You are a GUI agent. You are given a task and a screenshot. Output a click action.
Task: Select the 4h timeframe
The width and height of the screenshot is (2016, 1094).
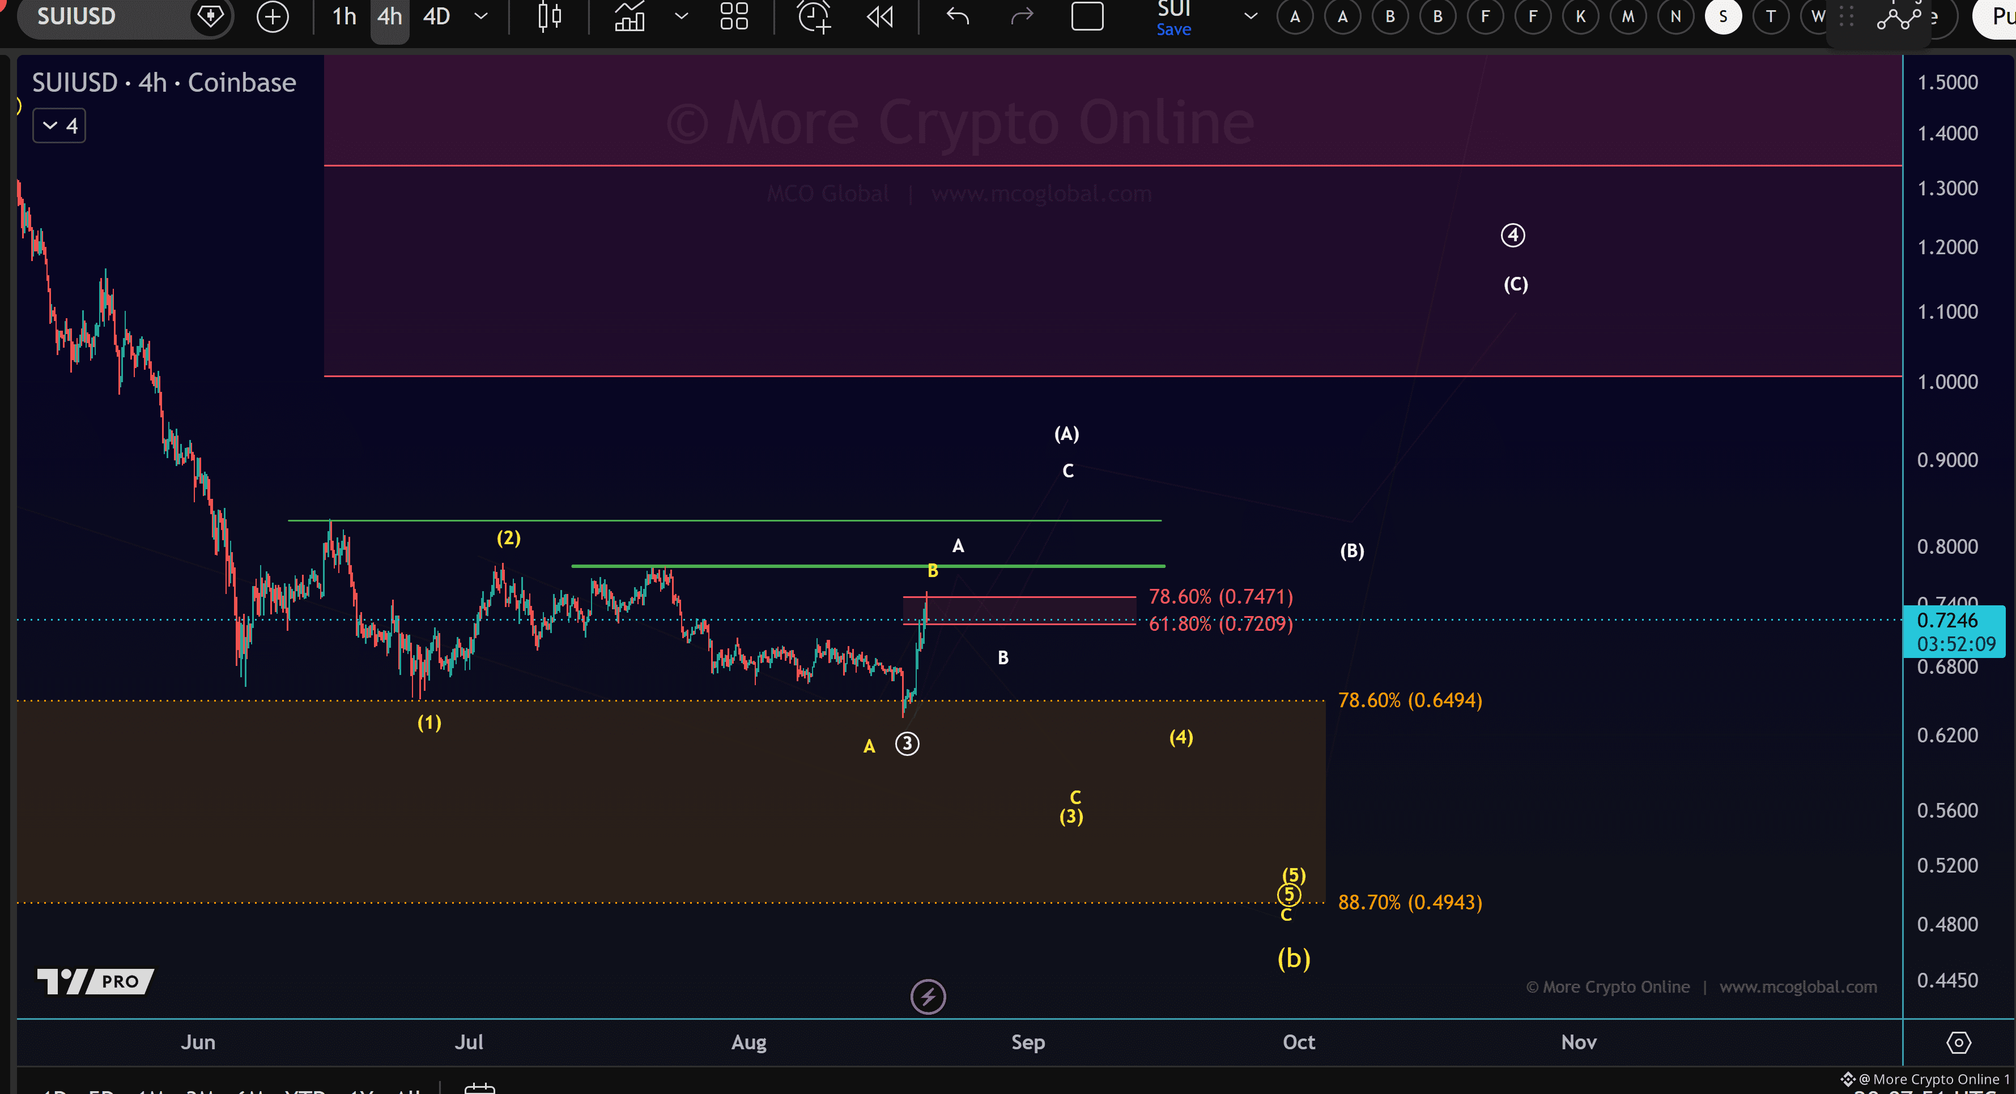(x=390, y=16)
